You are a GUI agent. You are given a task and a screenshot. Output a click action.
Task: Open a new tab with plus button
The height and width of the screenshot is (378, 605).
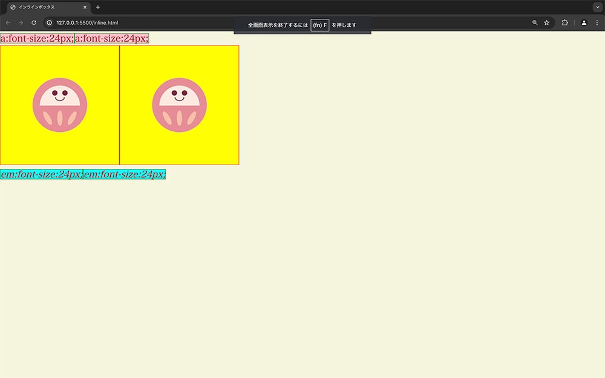tap(98, 7)
